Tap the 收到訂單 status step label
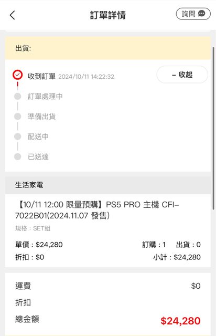Image resolution: width=216 pixels, height=336 pixels. (41, 76)
